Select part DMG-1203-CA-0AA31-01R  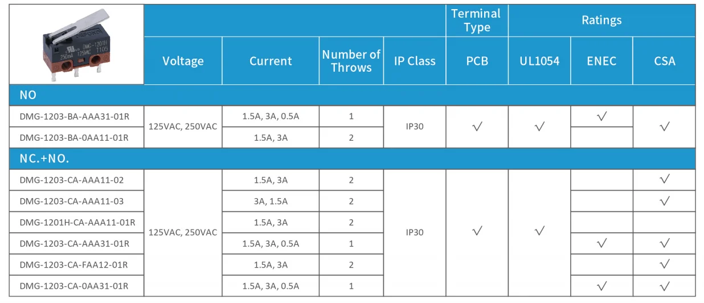point(74,286)
